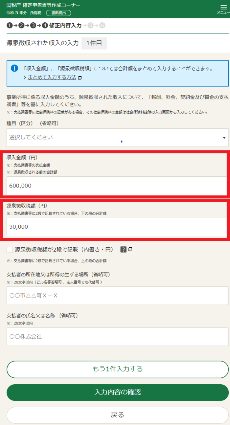Image resolution: width=230 pixels, height=425 pixels.
Task: Click もう1件入力する button
Action: click(118, 369)
